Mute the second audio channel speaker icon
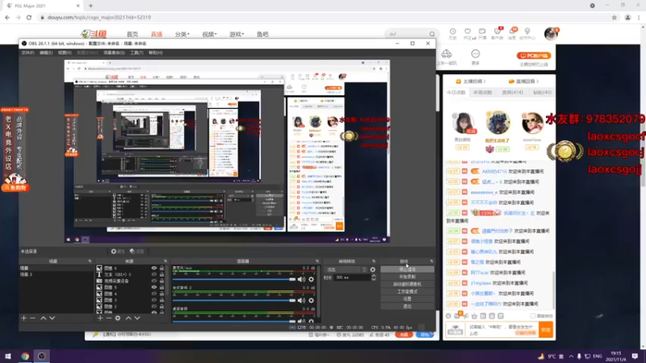Screen dimensions: 646x363 [301, 300]
